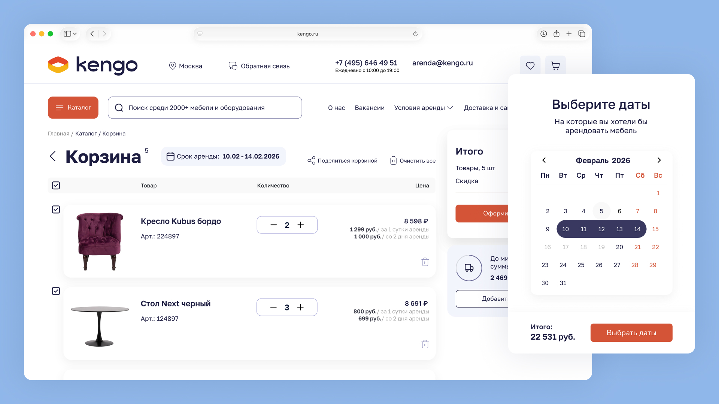This screenshot has width=719, height=404.
Task: Go to next month in calendar
Action: [659, 160]
